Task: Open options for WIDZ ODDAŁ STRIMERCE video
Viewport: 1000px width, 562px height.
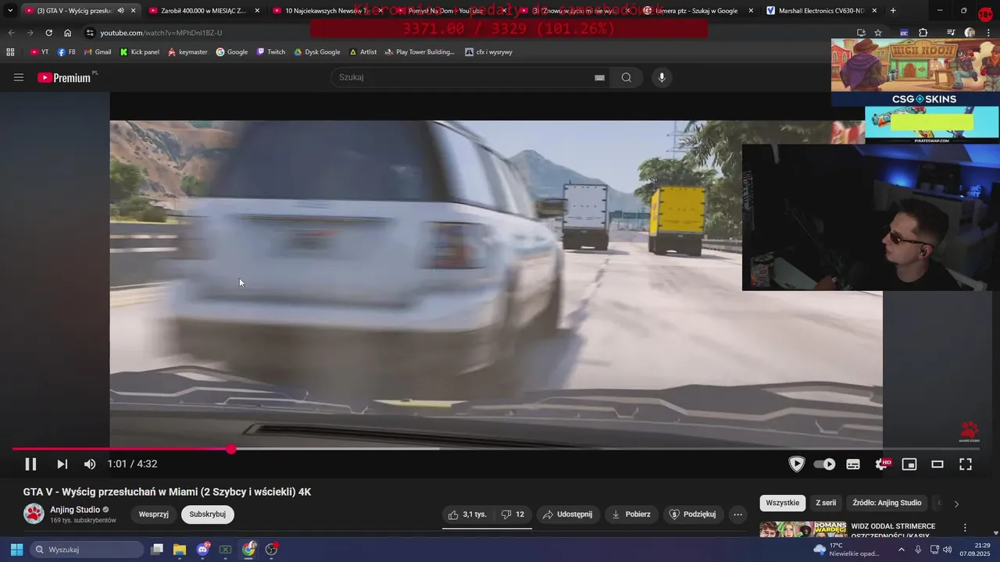Action: 965,528
